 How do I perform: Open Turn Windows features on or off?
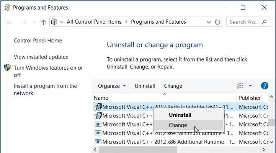click(x=48, y=72)
